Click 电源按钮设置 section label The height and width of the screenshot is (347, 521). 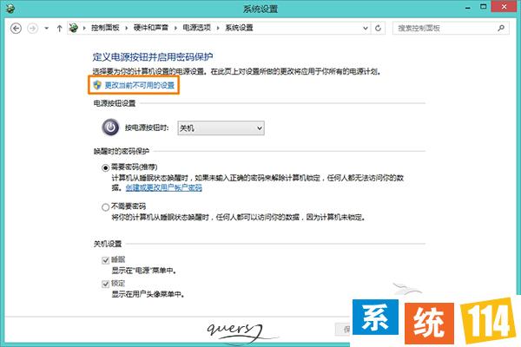pos(115,103)
